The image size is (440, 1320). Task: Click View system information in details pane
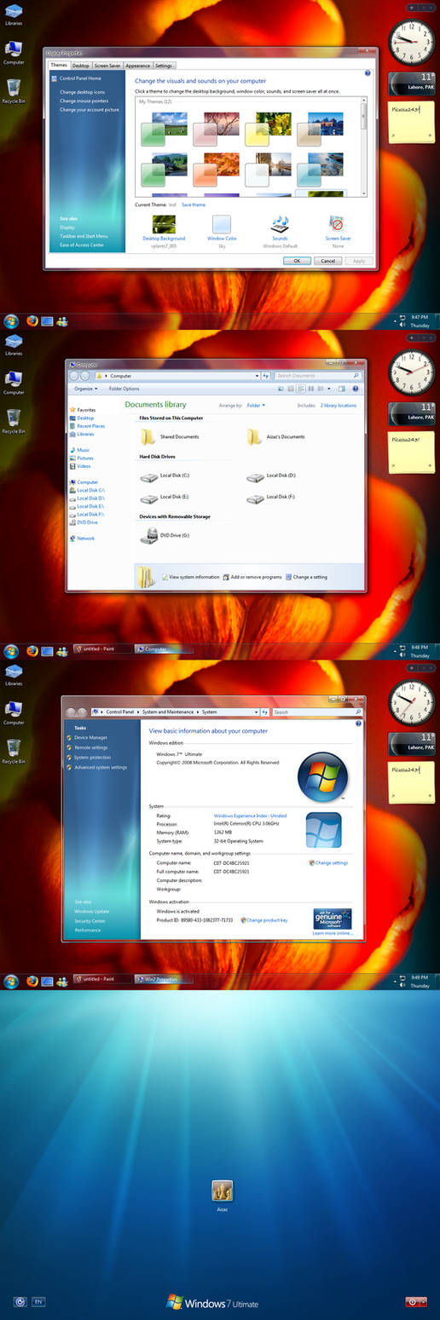[x=191, y=577]
